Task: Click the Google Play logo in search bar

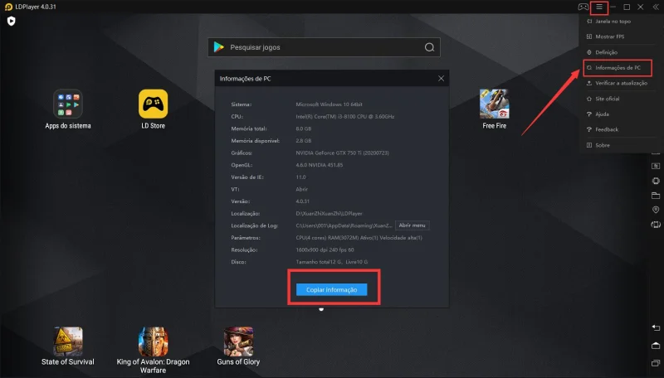Action: point(219,47)
